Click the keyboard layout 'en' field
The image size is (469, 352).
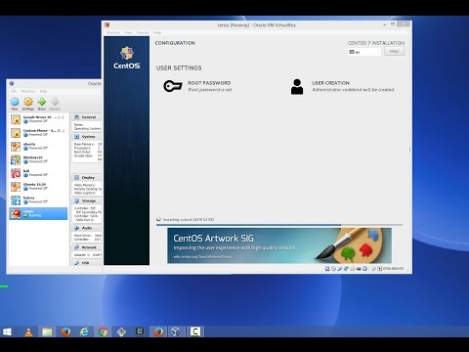[x=363, y=52]
